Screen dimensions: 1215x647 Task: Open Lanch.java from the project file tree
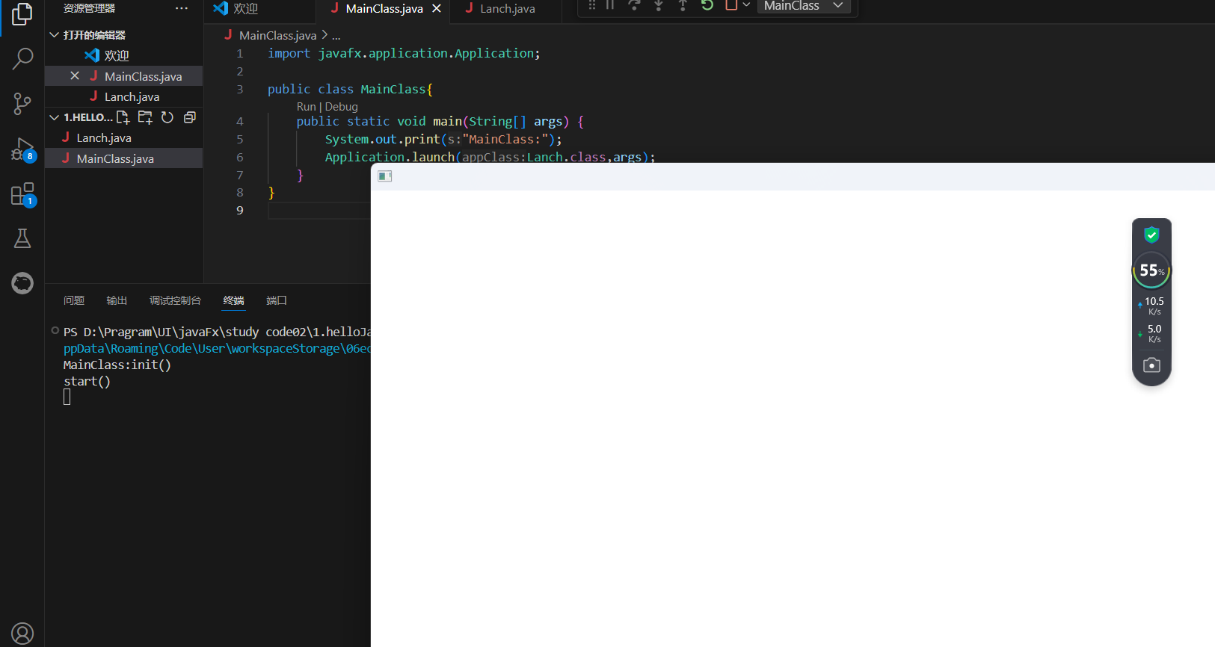click(x=104, y=138)
